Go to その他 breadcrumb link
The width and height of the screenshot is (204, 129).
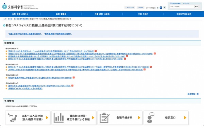pyautogui.click(x=10, y=19)
